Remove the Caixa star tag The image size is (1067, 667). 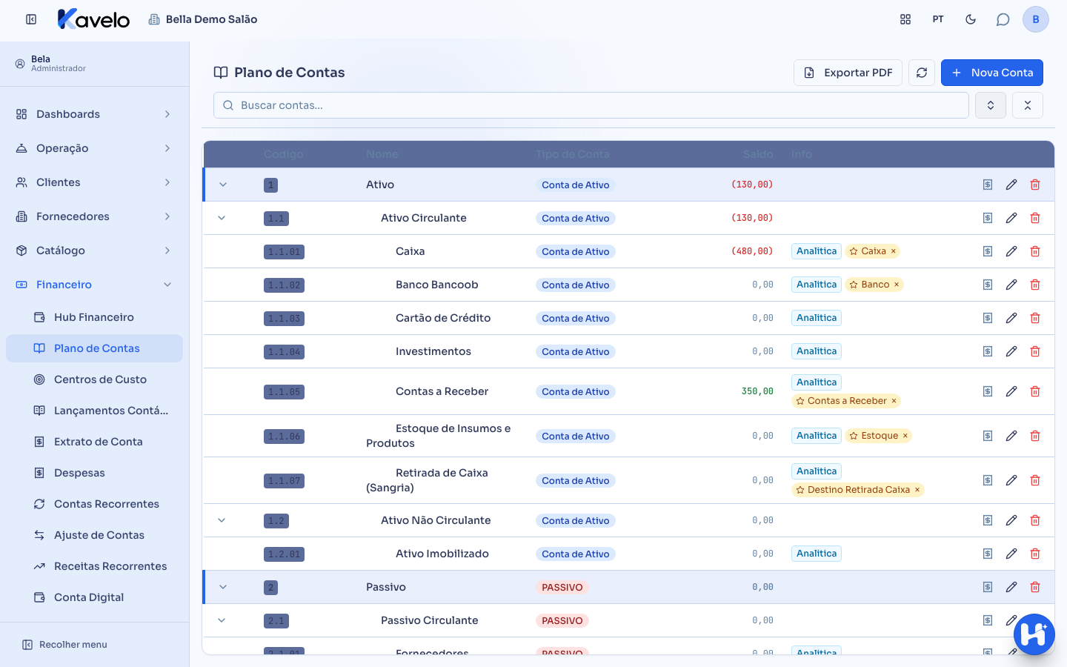coord(894,251)
